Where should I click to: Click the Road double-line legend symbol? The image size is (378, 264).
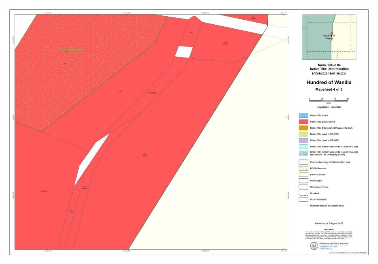[303, 206]
